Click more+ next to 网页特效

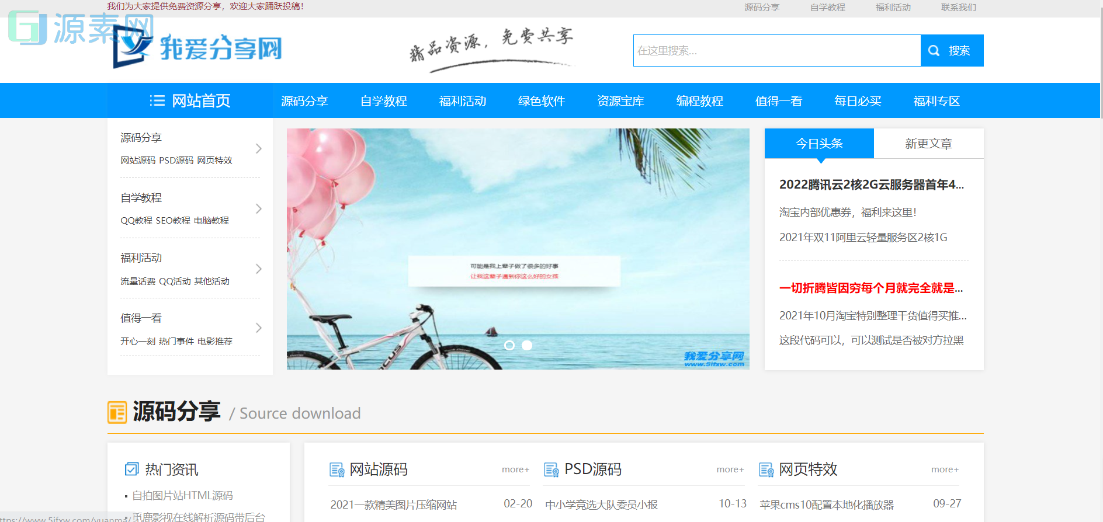[945, 469]
